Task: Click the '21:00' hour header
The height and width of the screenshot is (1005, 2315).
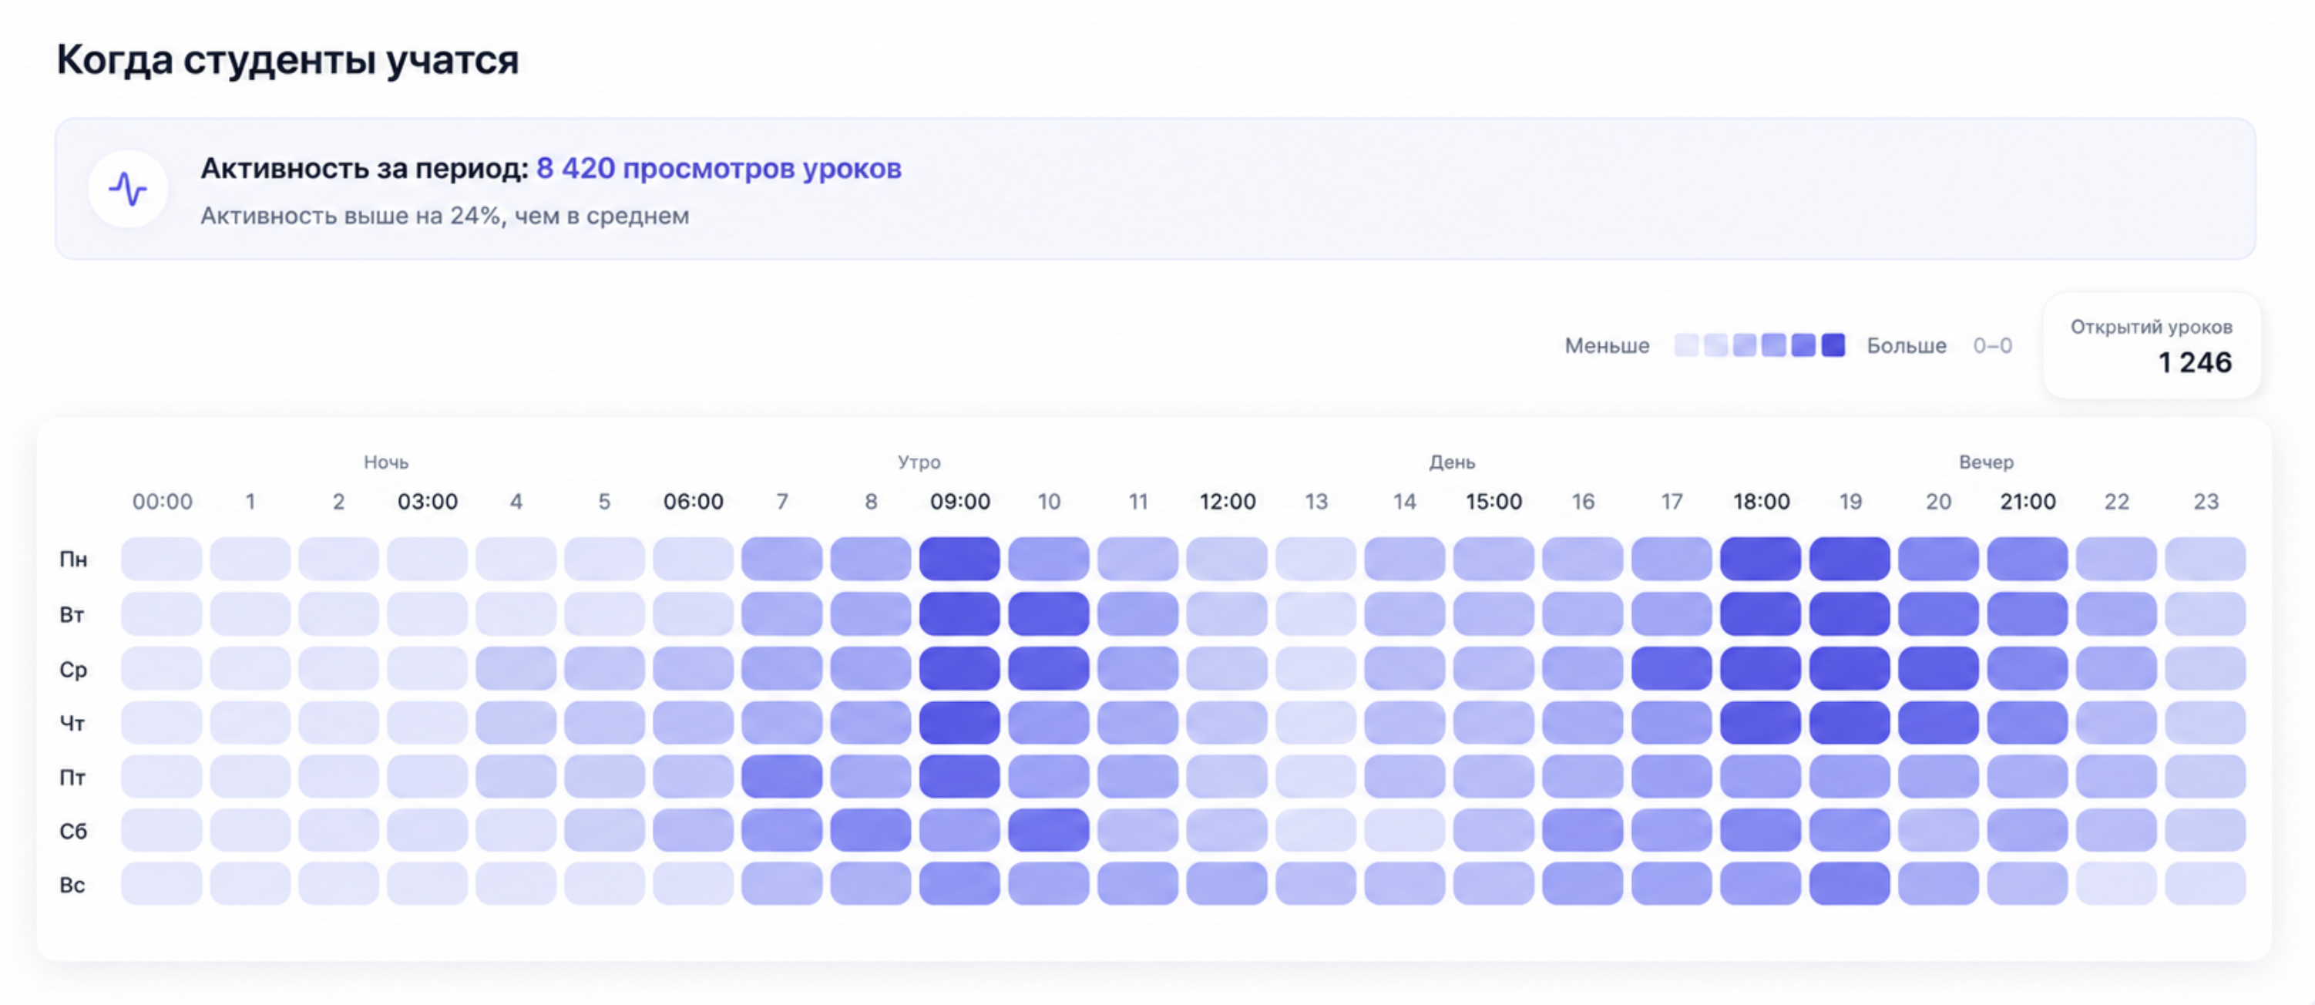Action: [x=2028, y=502]
